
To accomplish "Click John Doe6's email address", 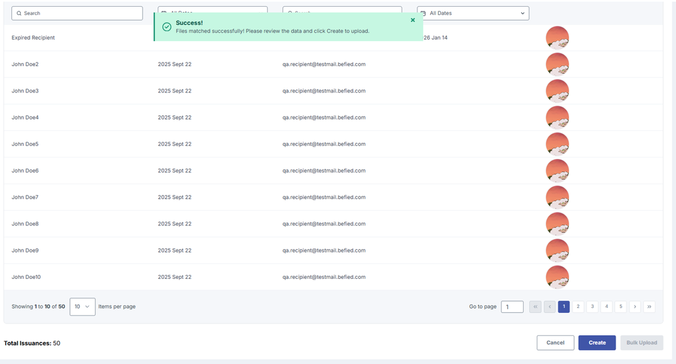I will coord(324,171).
